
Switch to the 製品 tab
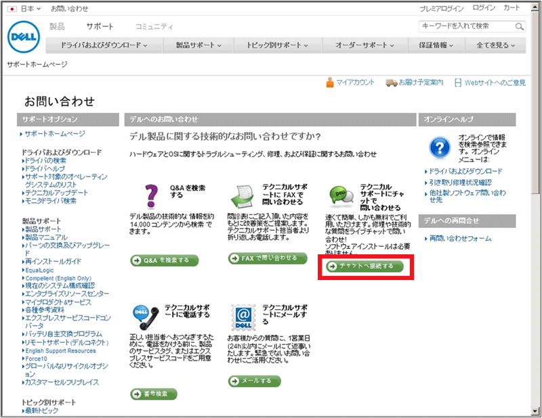(58, 26)
